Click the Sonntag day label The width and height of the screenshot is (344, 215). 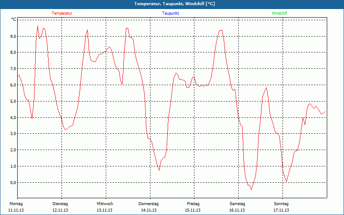[x=281, y=204]
